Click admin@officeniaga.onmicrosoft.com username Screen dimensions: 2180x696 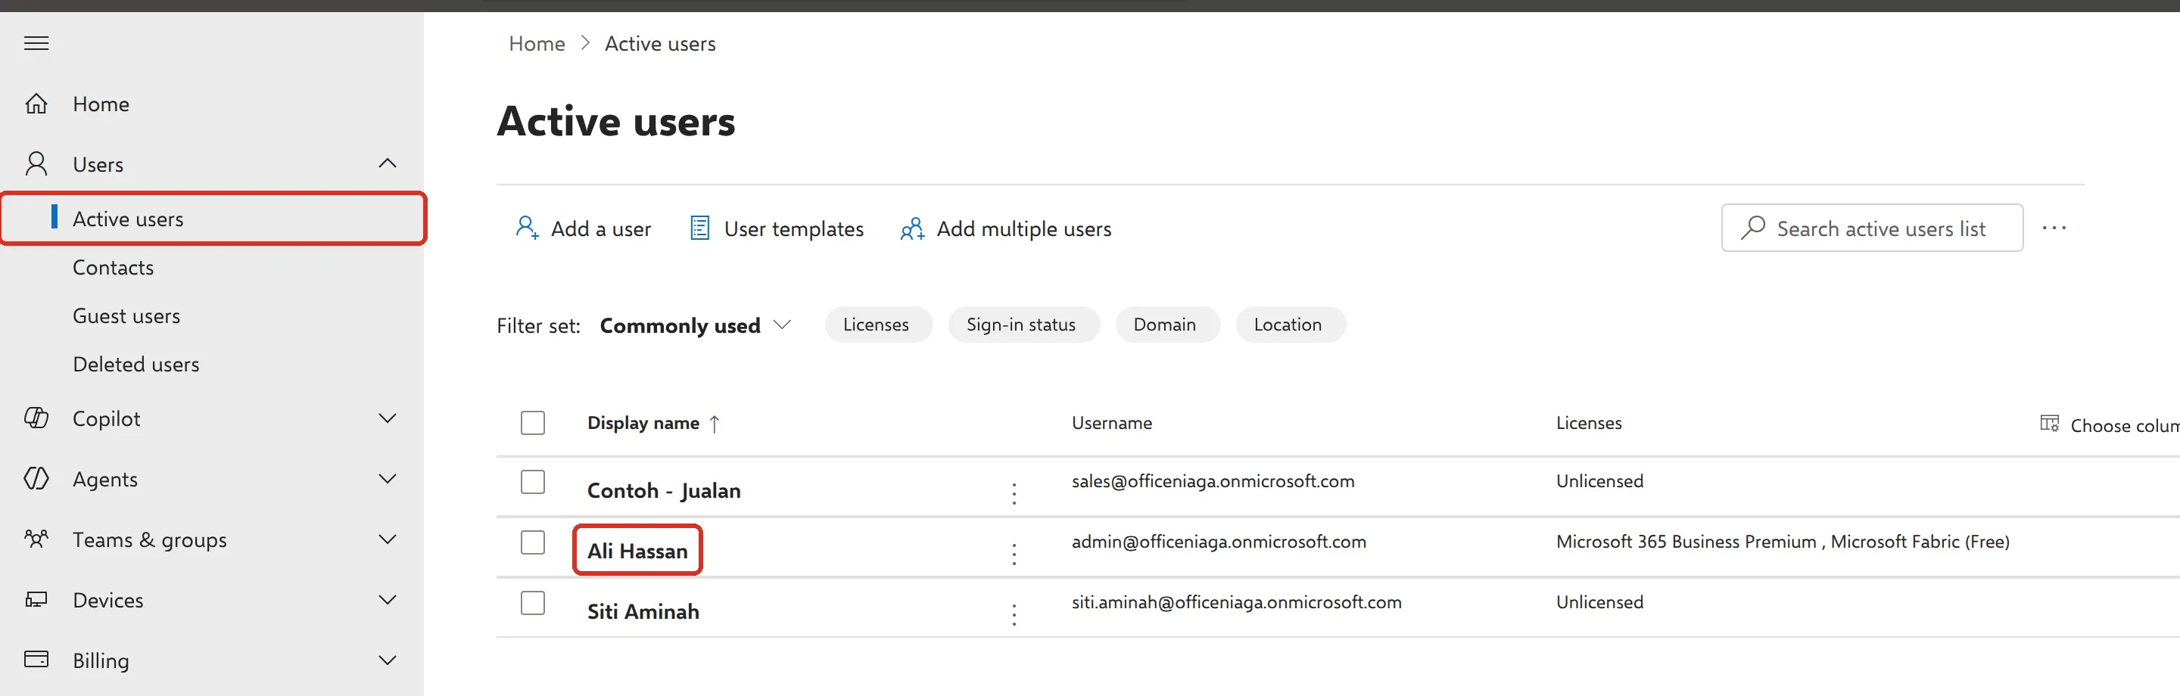[x=1219, y=542]
